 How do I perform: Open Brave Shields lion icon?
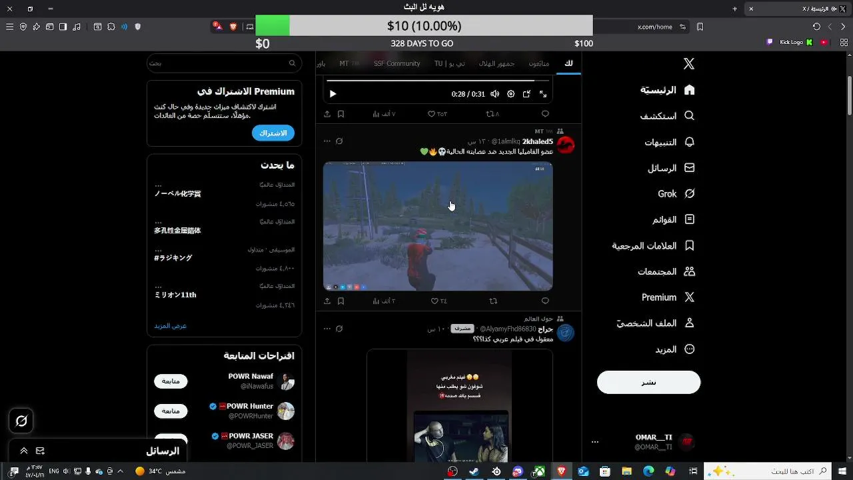click(233, 27)
